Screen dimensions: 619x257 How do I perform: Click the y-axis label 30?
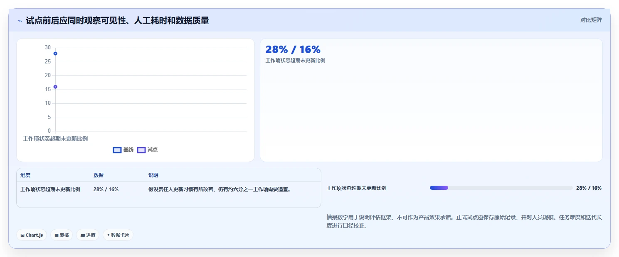[48, 48]
